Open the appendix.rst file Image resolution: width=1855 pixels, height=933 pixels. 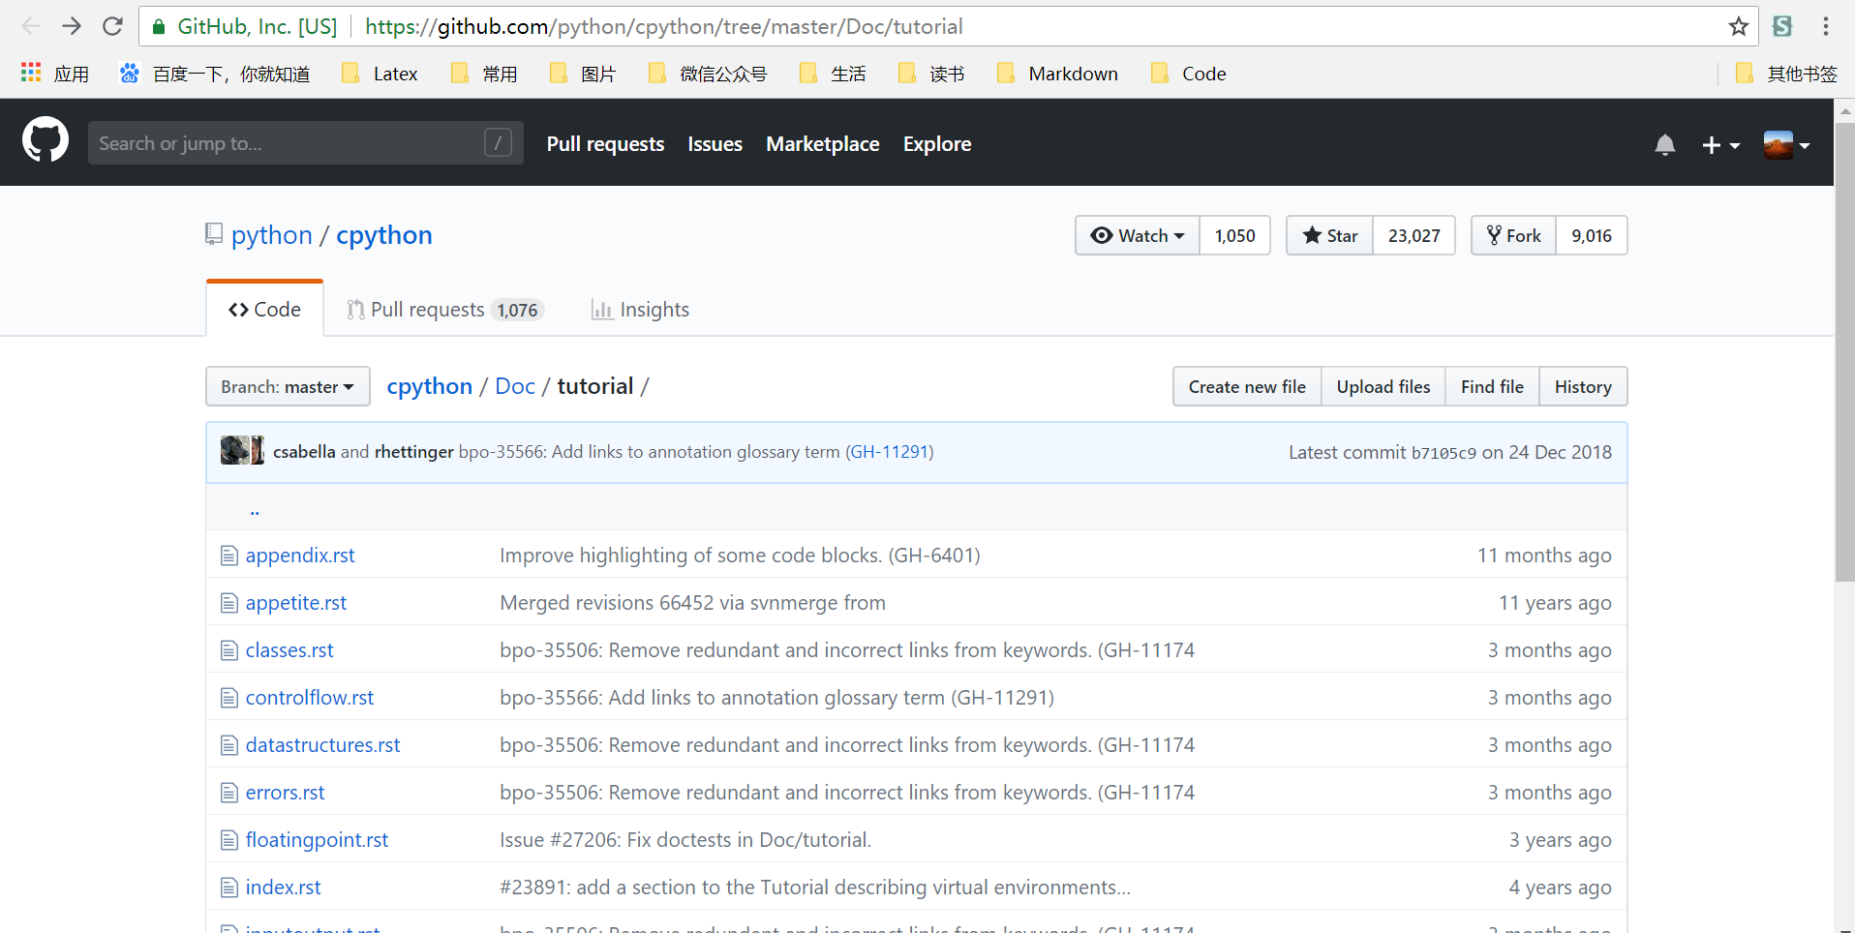pos(300,556)
